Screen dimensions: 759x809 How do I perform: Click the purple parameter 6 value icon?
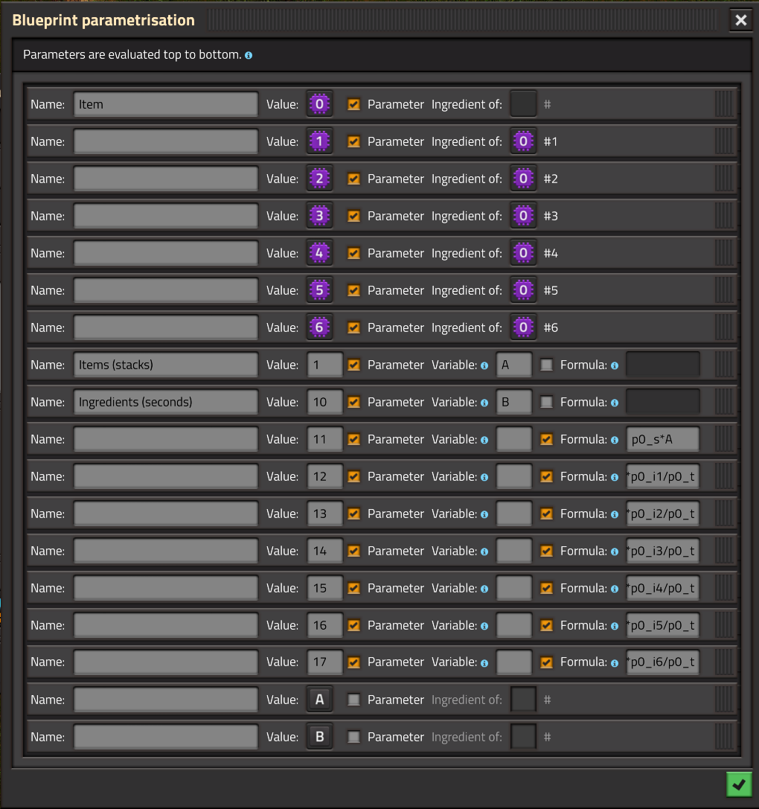tap(319, 327)
